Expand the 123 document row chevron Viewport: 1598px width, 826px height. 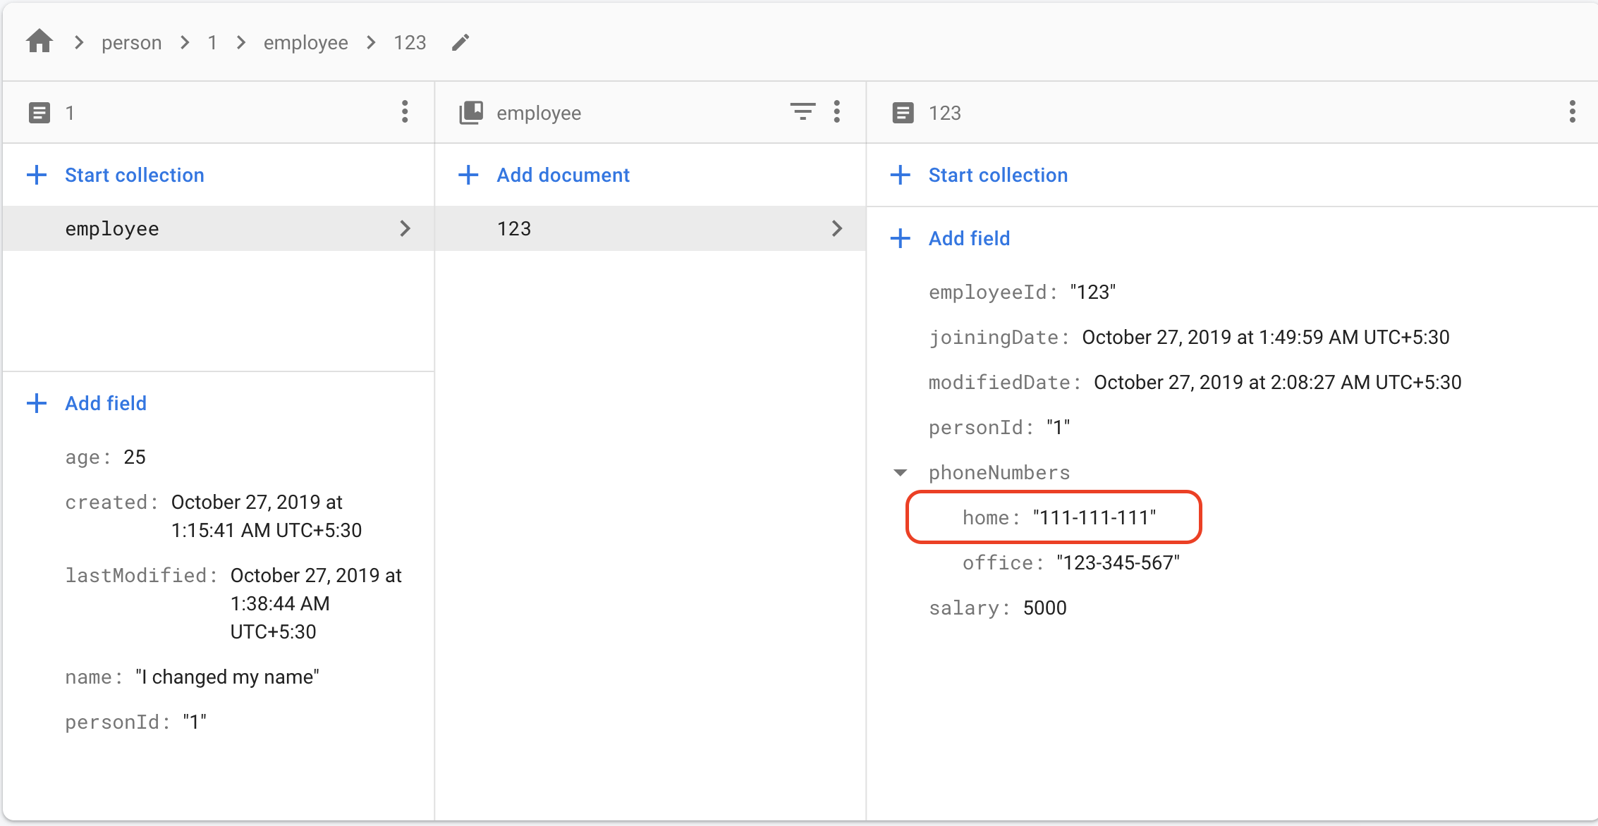point(838,228)
